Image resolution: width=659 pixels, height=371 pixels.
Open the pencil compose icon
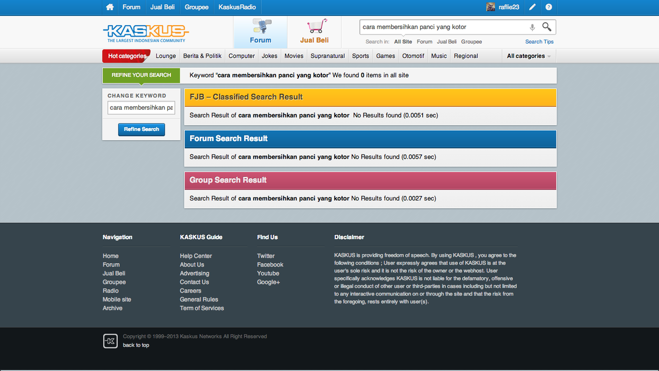pos(533,7)
